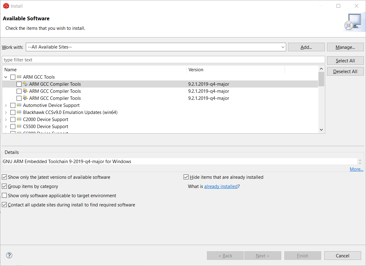
Task: Select the Automotive Device Support row label
Action: 51,105
